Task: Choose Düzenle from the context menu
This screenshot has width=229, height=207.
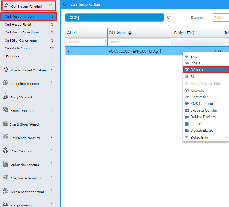Action: tap(197, 70)
